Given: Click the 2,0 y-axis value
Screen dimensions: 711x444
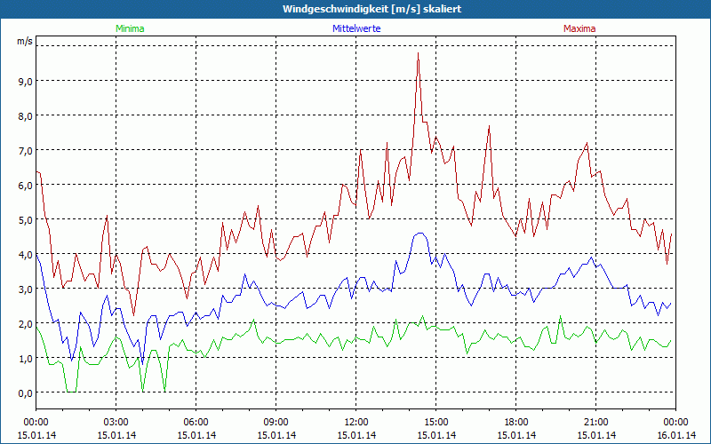Looking at the screenshot, I should point(26,324).
